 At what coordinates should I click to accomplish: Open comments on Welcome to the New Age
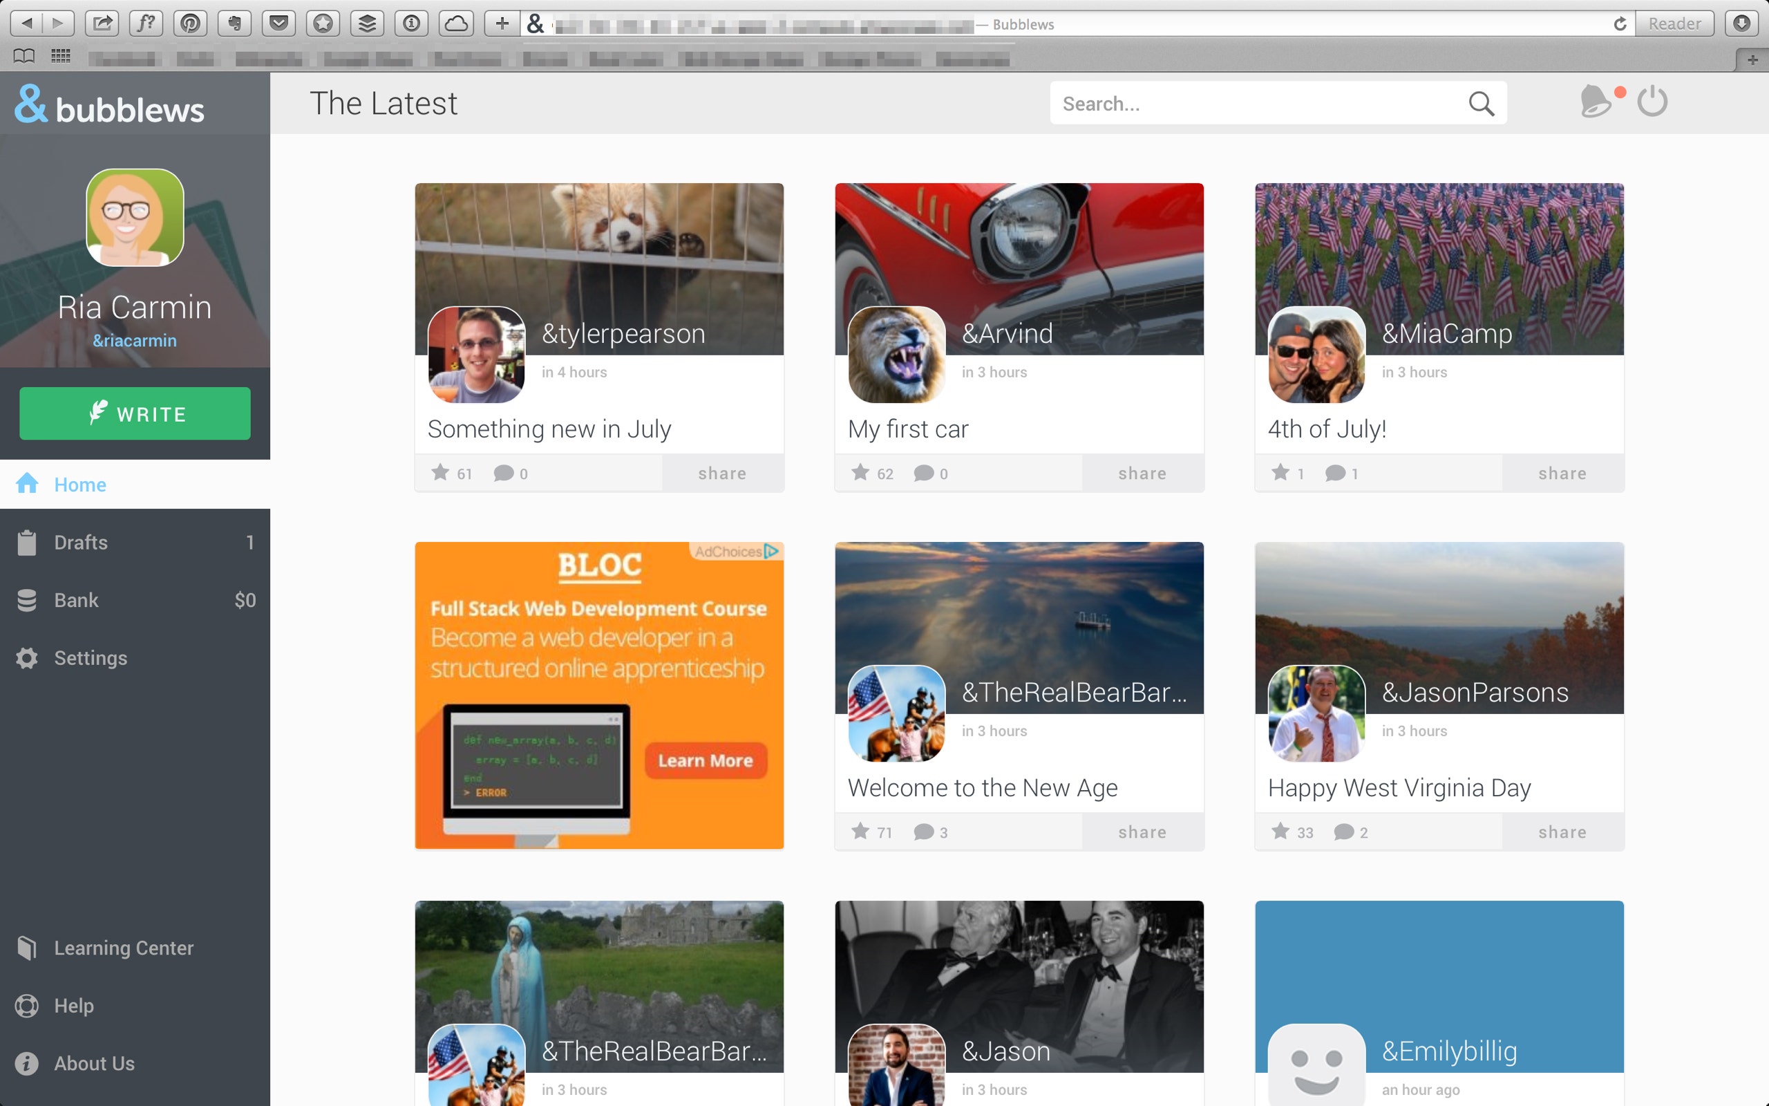924,832
